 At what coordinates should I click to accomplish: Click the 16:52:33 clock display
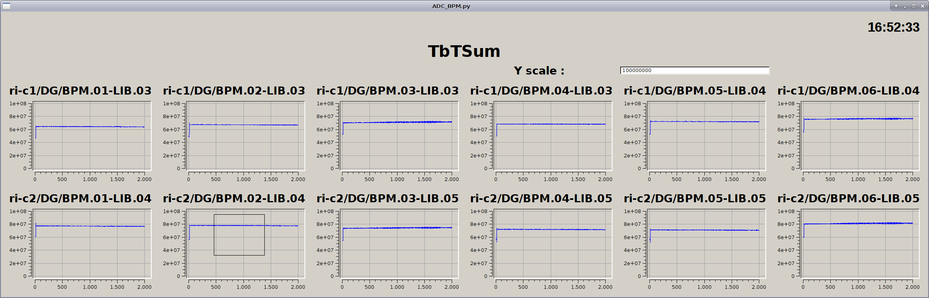[893, 27]
